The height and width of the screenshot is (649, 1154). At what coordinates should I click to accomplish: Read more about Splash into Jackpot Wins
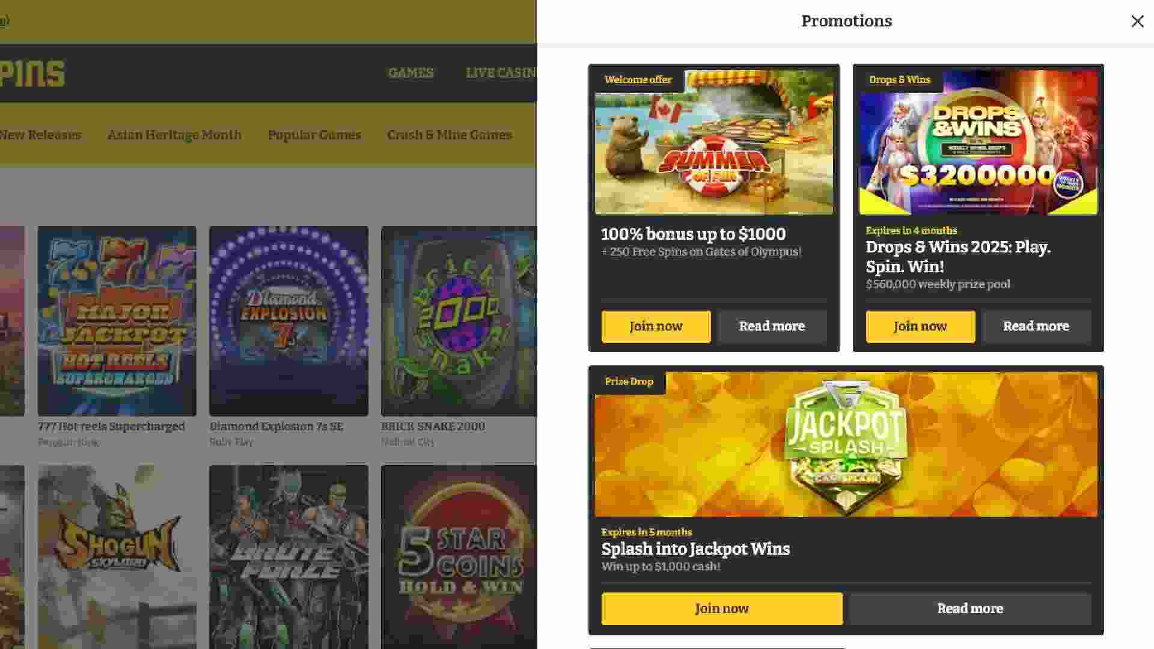click(970, 609)
